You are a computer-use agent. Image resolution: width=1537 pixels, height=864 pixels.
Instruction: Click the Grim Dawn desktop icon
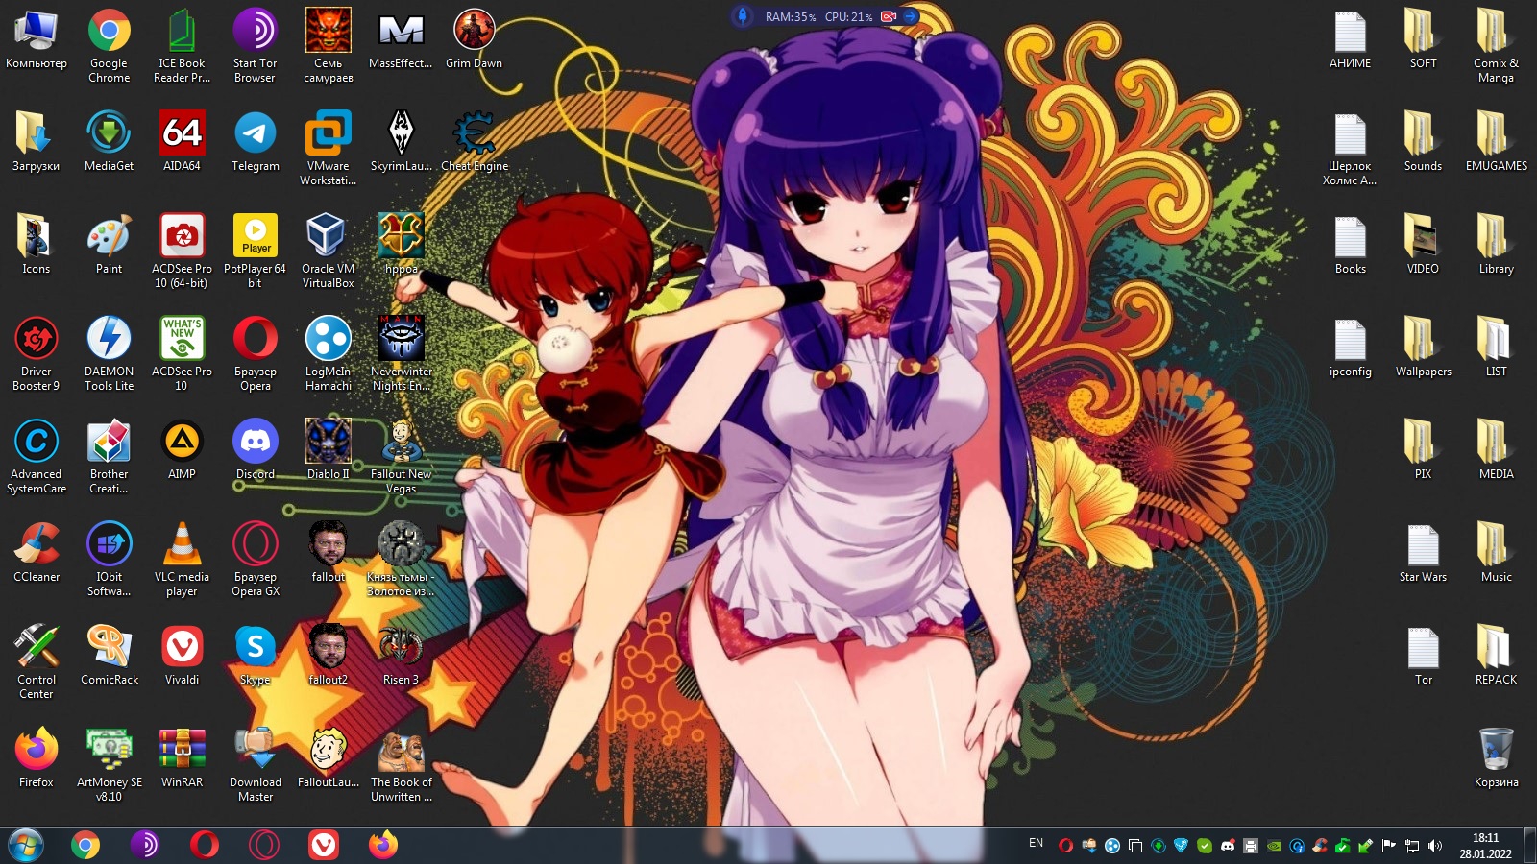point(474,39)
